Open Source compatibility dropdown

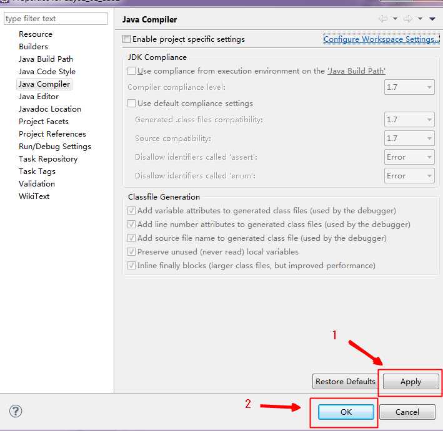point(409,138)
